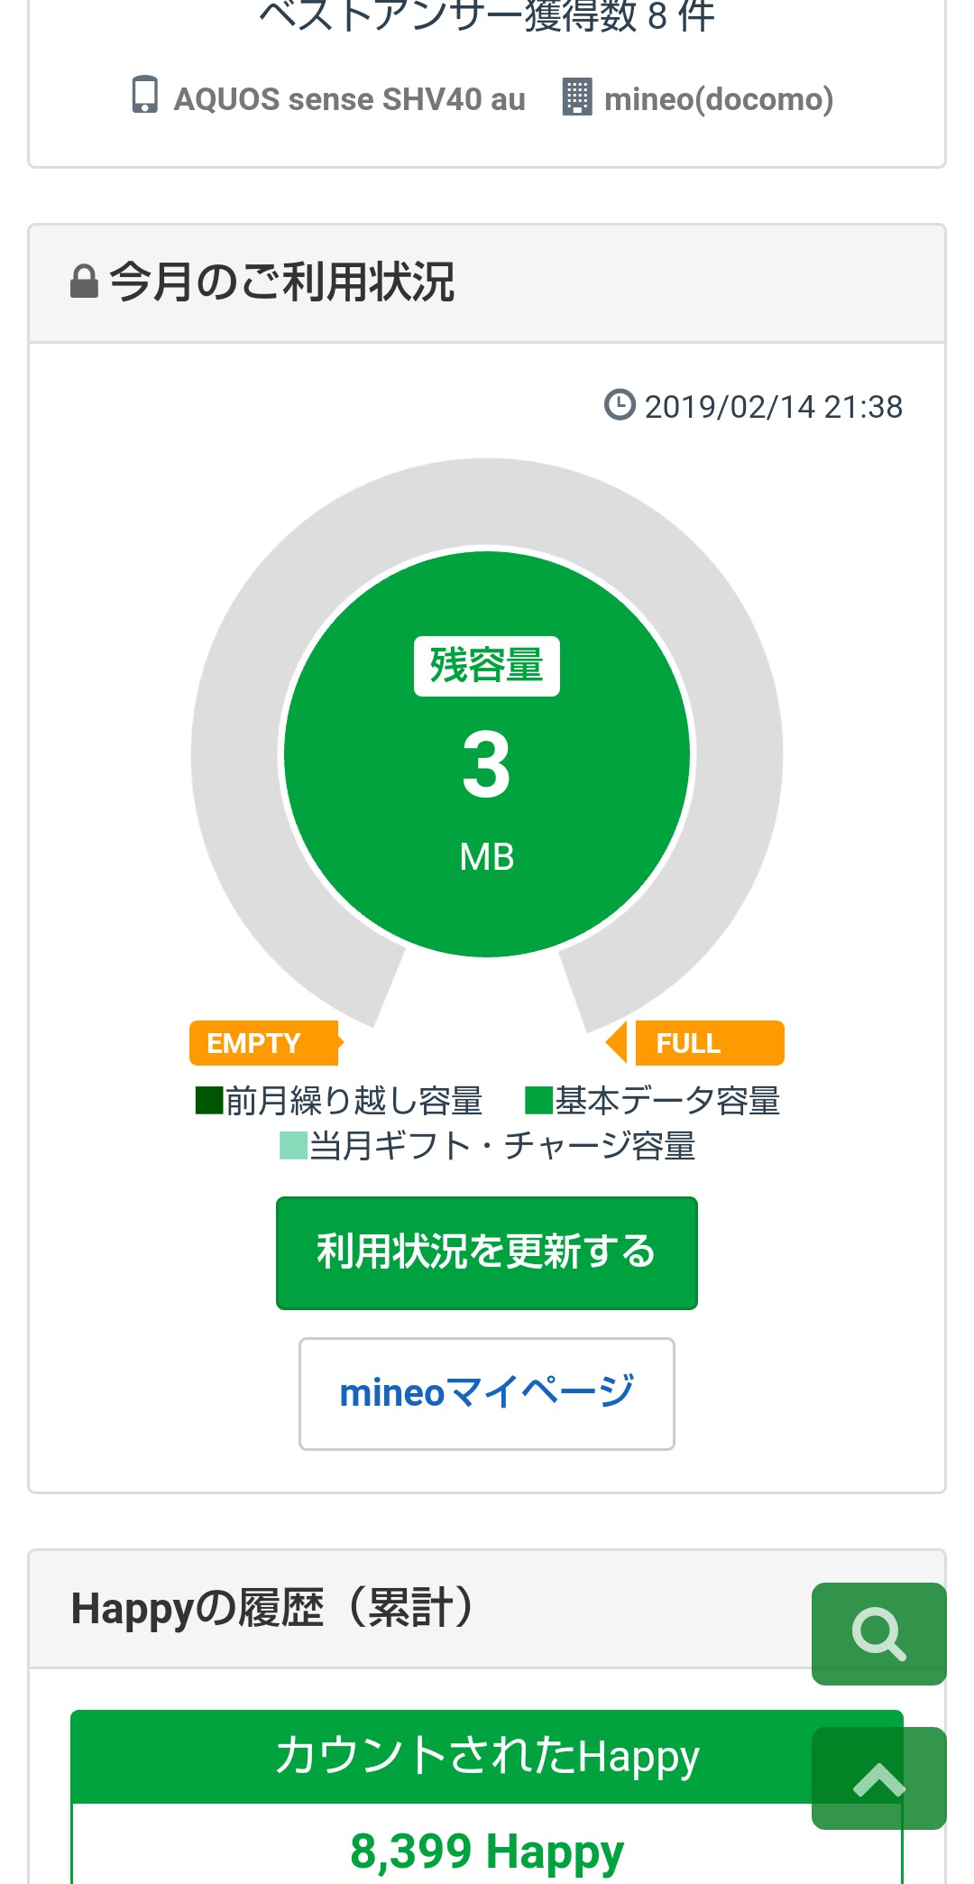
Task: Tap the scroll-to-top chevron button
Action: (x=878, y=1778)
